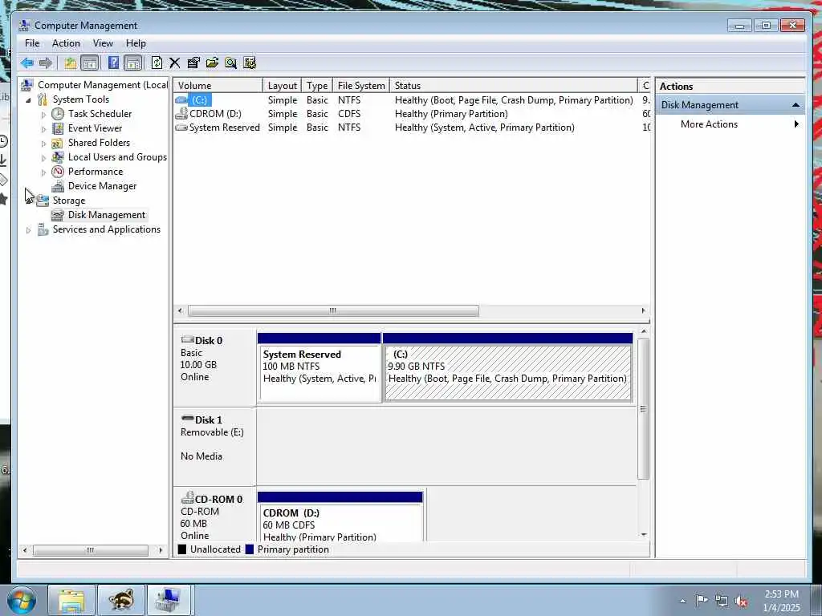Open the Help menu
822x616 pixels.
pyautogui.click(x=136, y=43)
